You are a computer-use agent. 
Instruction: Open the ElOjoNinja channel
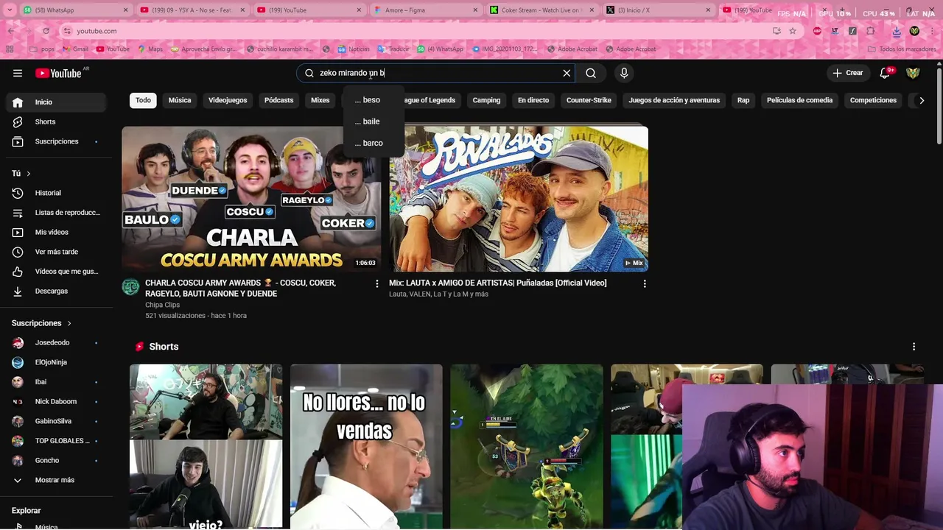point(57,362)
